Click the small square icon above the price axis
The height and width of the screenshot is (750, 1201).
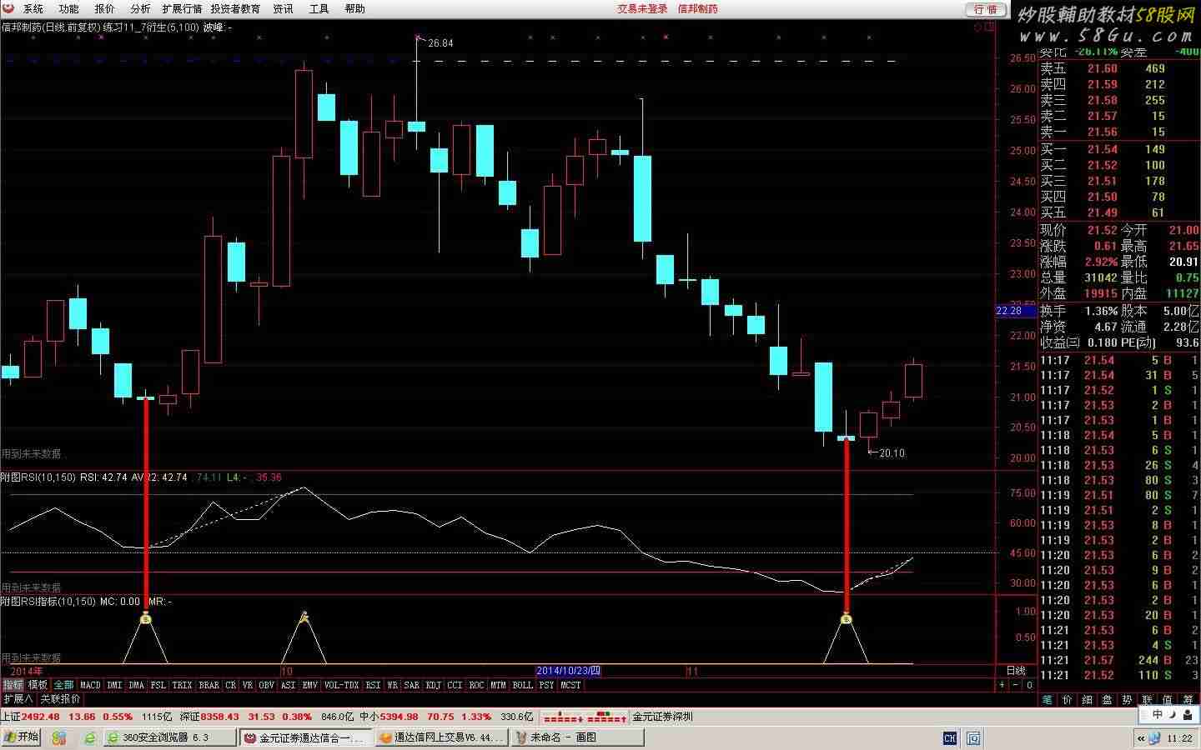(990, 27)
